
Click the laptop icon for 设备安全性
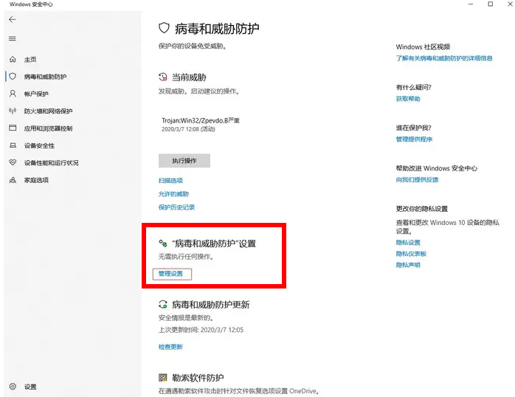coord(13,145)
